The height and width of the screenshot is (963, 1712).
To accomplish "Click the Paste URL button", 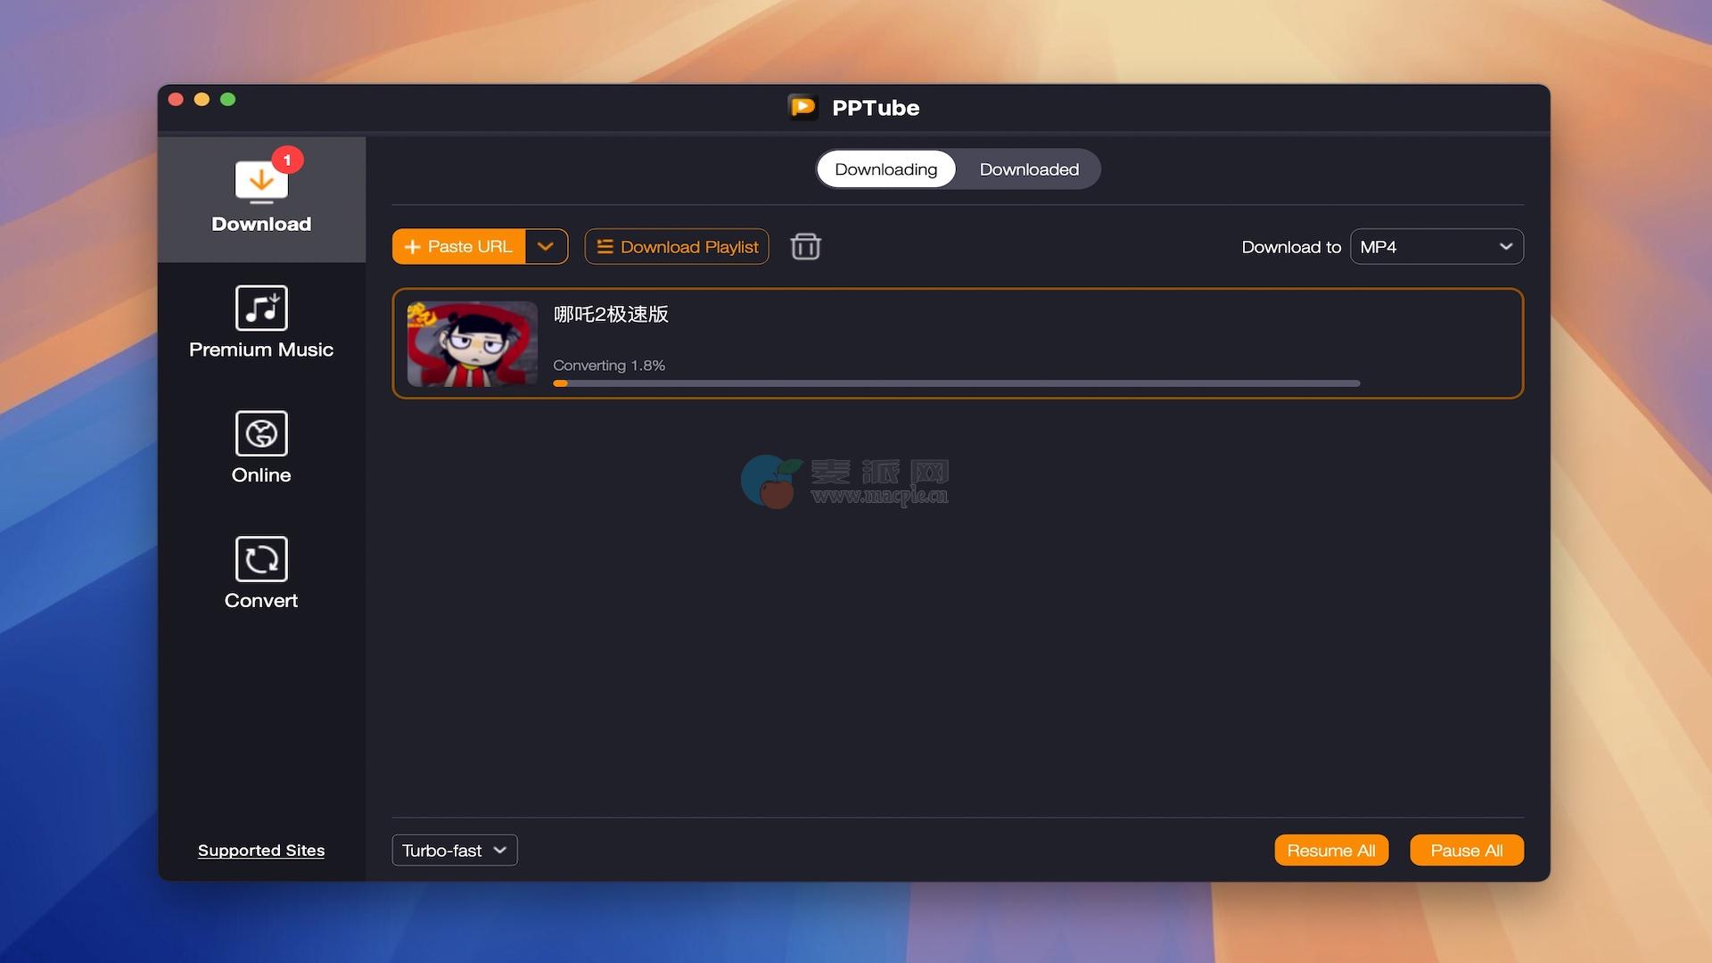I will click(x=459, y=246).
